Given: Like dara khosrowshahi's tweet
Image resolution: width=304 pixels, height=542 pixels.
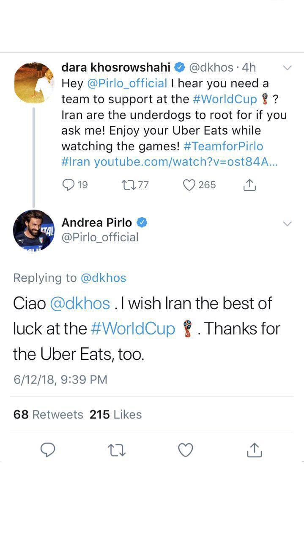Looking at the screenshot, I should [189, 185].
